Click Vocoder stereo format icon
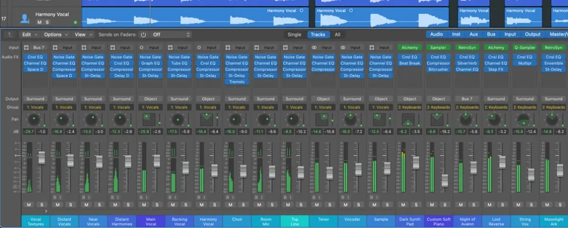Viewport: 568px width, 228px height. tap(343, 48)
